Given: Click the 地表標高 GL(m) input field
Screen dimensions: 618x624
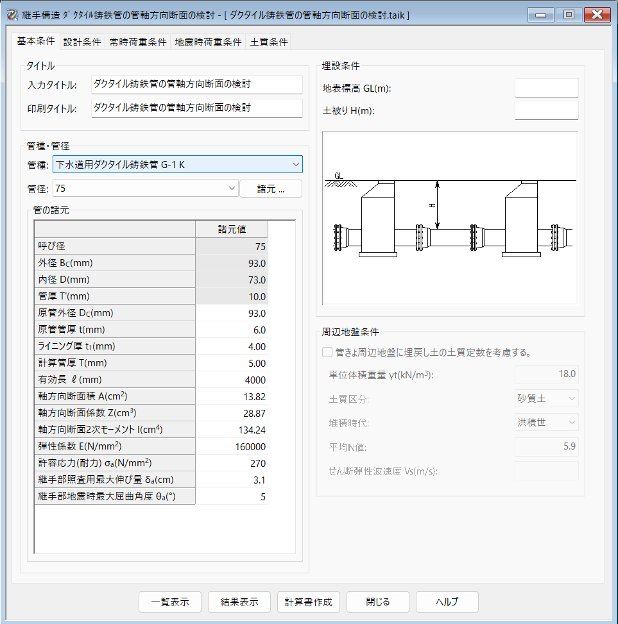Looking at the screenshot, I should tap(546, 88).
